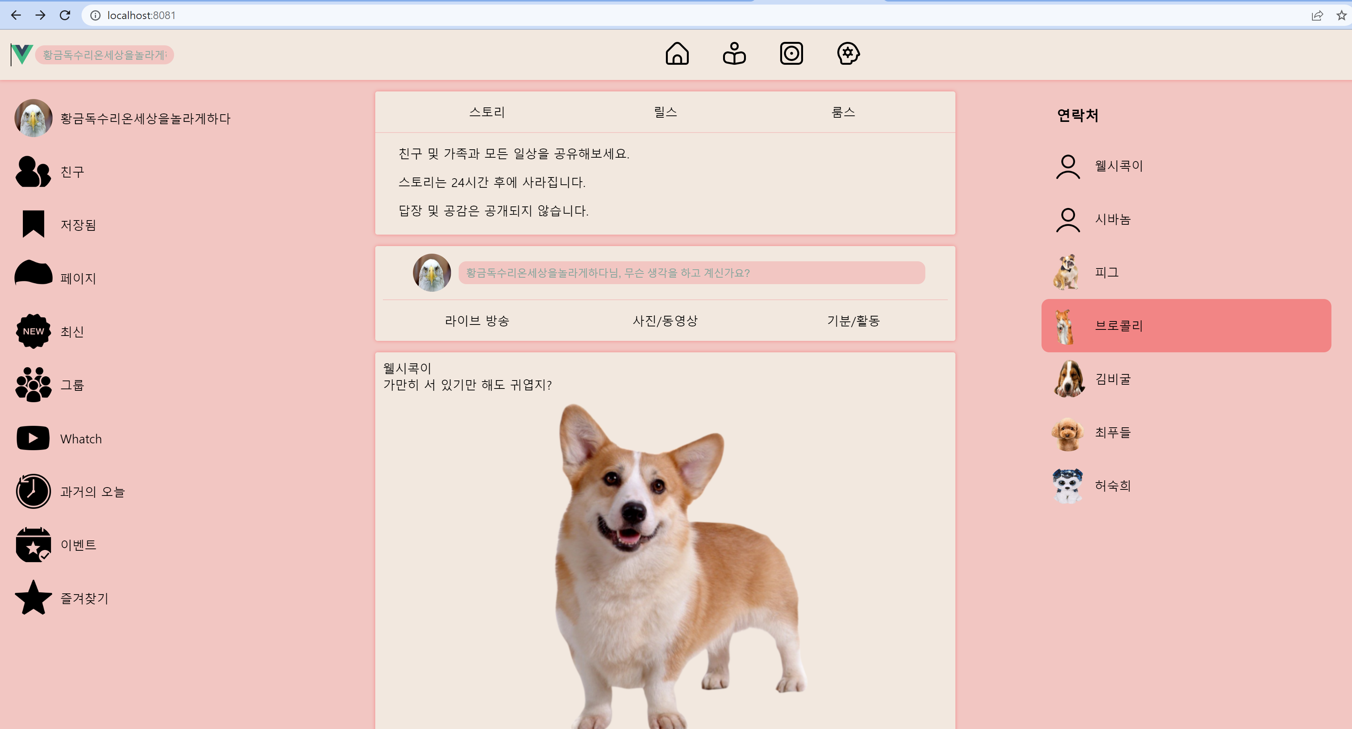Screen dimensions: 1352x729
Task: Click the 기분/활동 button
Action: (853, 321)
